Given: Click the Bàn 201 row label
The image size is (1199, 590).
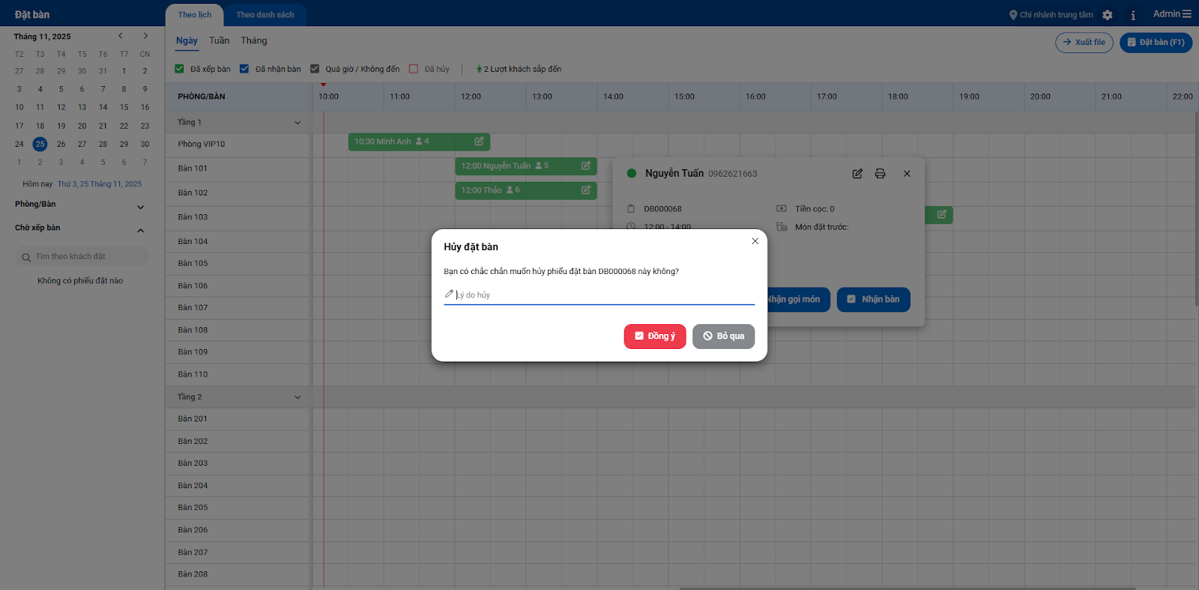Looking at the screenshot, I should coord(193,419).
